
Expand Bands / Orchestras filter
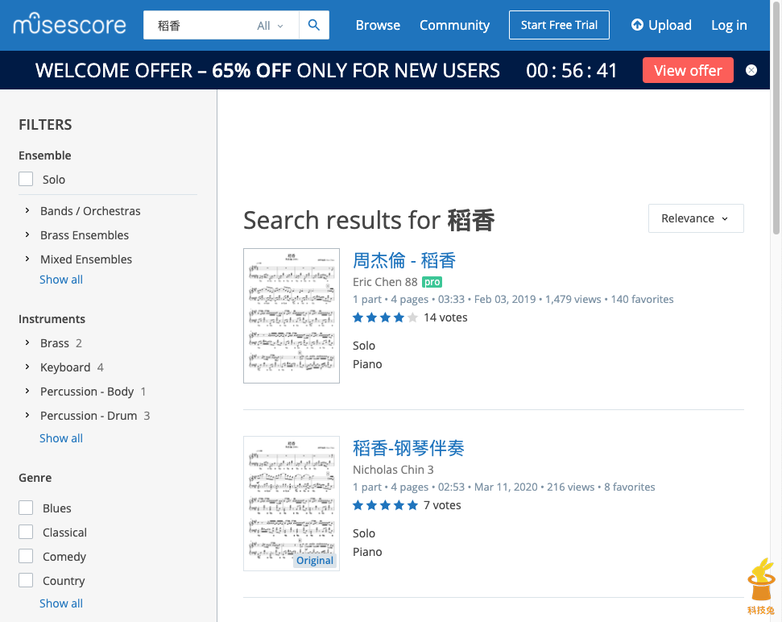pyautogui.click(x=27, y=211)
